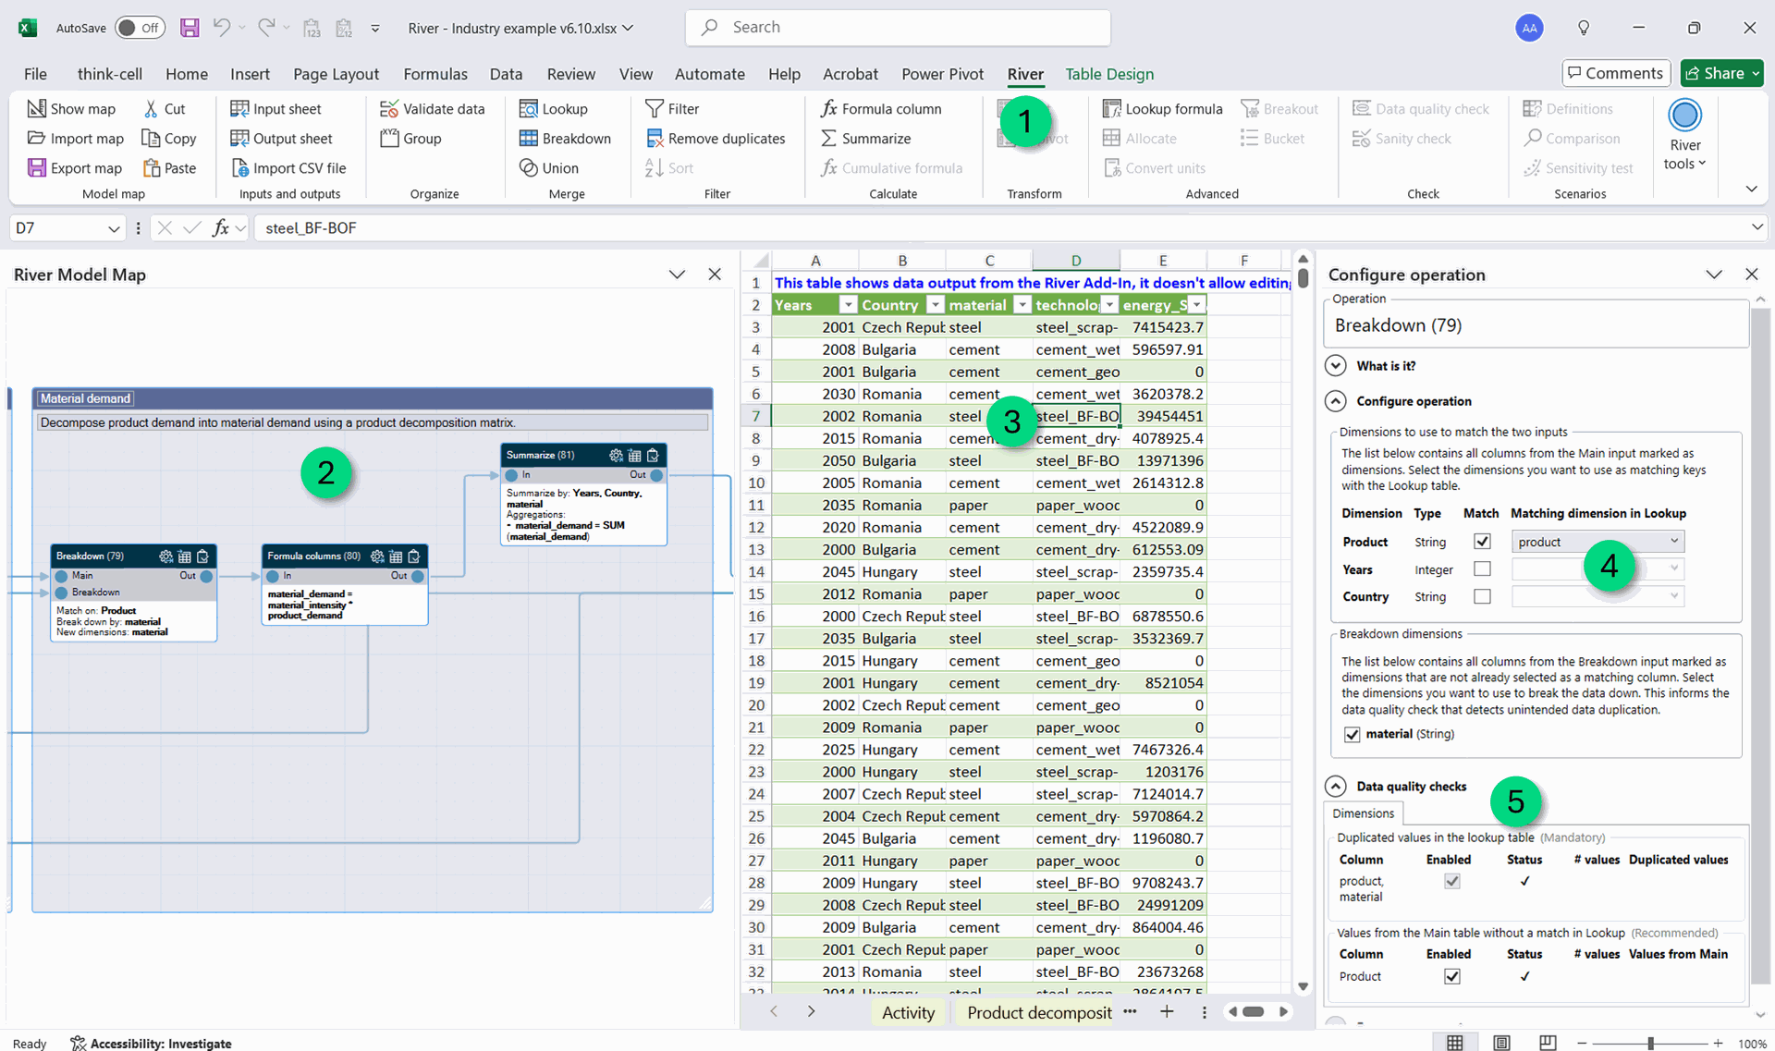Collapse the ribbon with chevron
This screenshot has width=1775, height=1051.
coord(1751,189)
